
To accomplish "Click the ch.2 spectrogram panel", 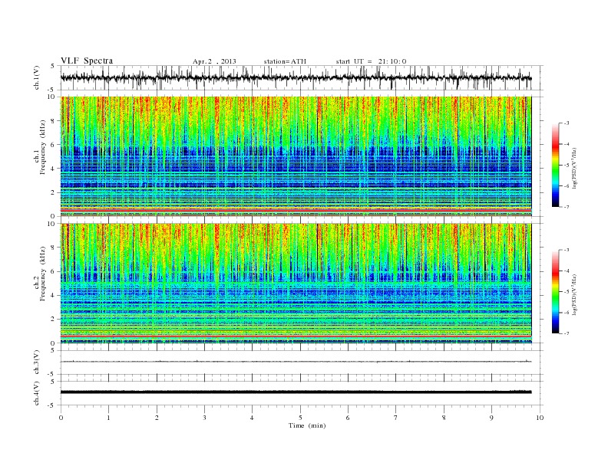I will pos(296,283).
